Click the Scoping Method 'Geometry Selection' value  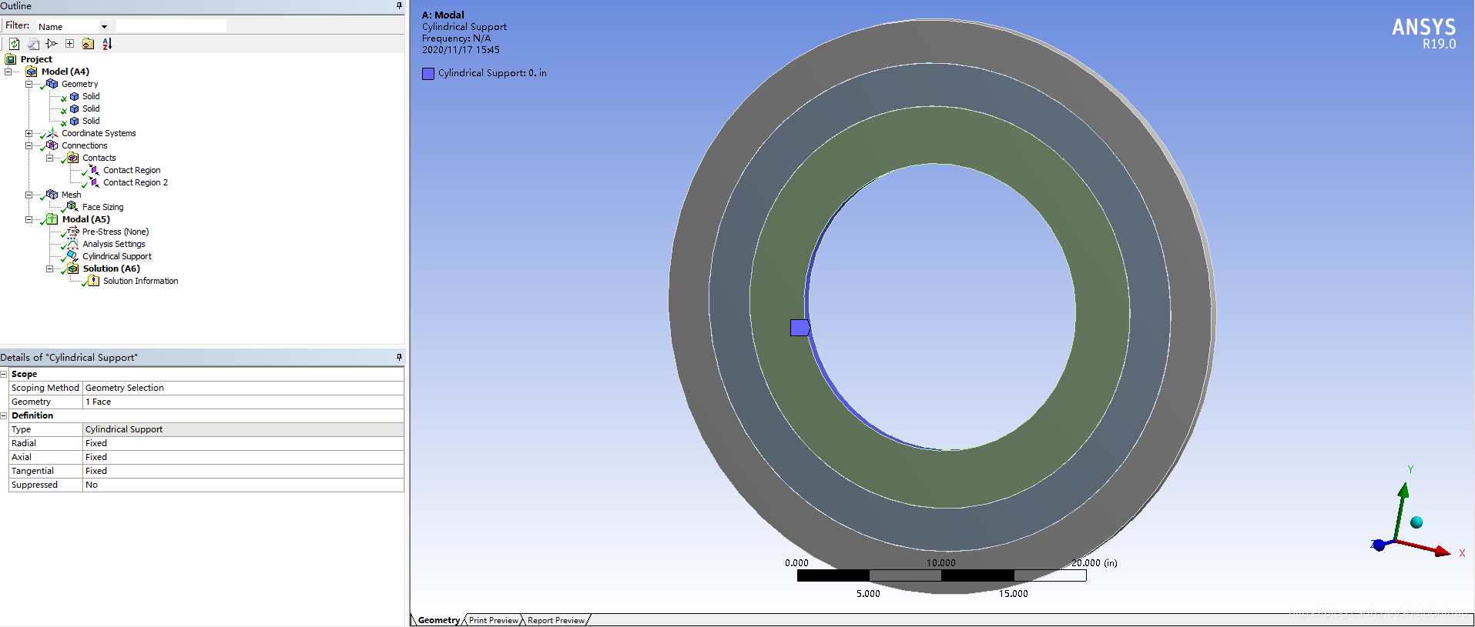pyautogui.click(x=243, y=388)
